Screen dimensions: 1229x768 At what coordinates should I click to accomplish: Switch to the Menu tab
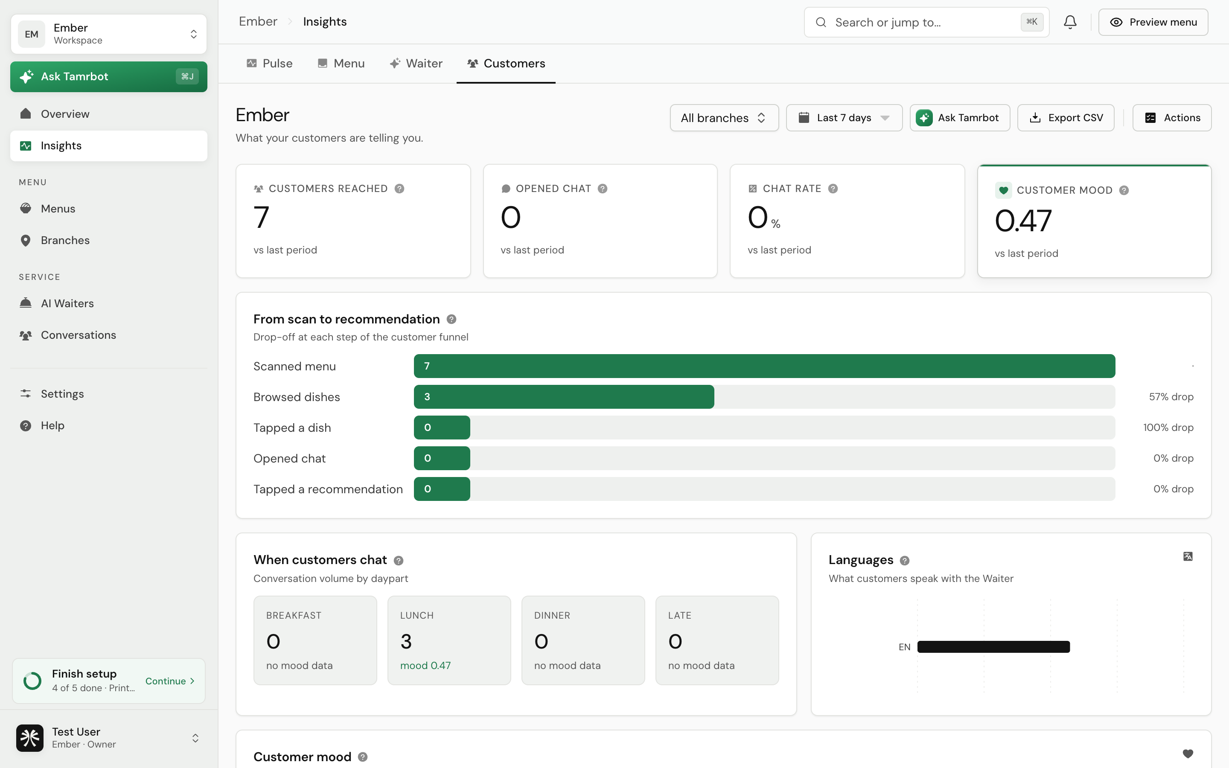pyautogui.click(x=341, y=64)
